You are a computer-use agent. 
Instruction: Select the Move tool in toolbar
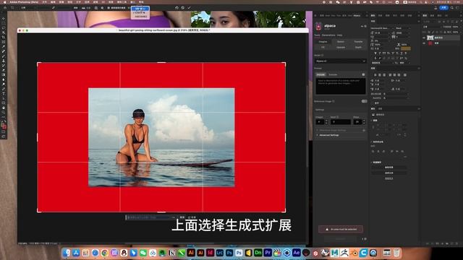coord(4,18)
